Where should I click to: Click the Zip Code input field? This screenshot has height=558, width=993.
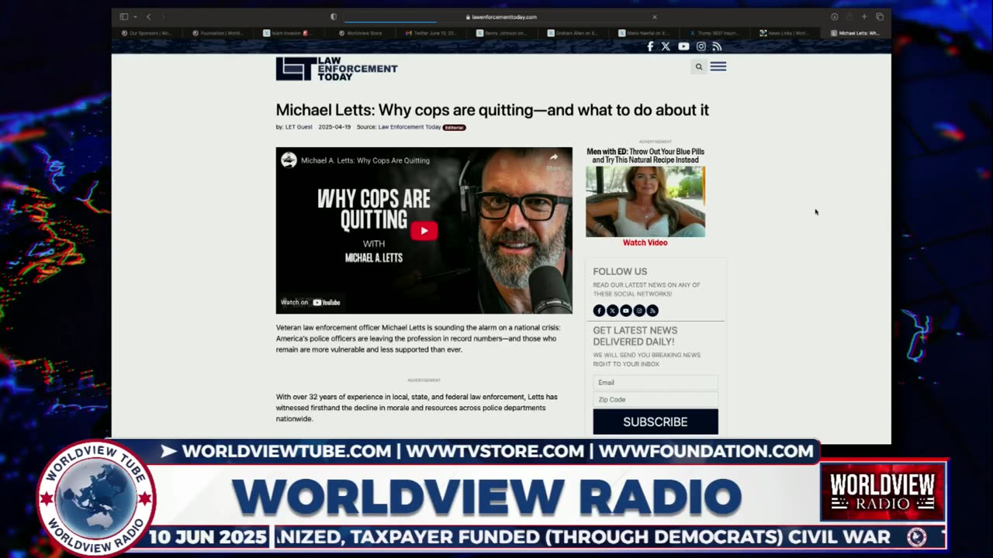(x=656, y=399)
